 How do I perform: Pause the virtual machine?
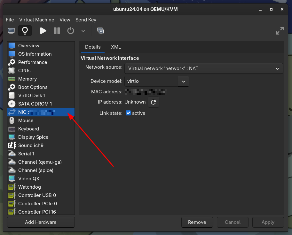coord(57,31)
